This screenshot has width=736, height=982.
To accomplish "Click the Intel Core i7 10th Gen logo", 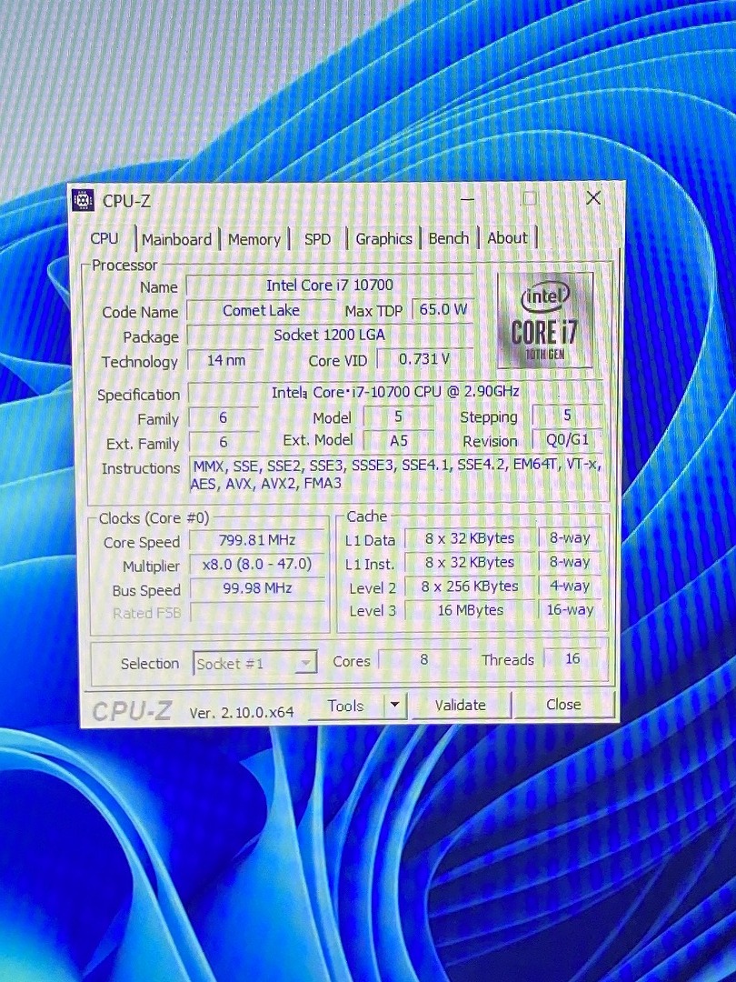I will 546,320.
